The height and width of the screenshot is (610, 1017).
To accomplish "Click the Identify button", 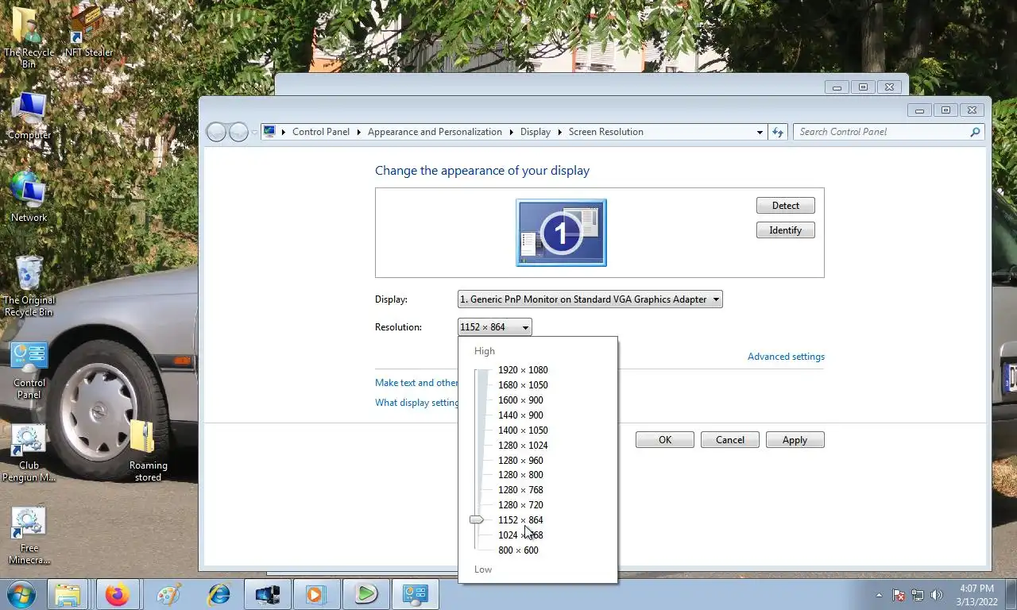I will pos(786,230).
